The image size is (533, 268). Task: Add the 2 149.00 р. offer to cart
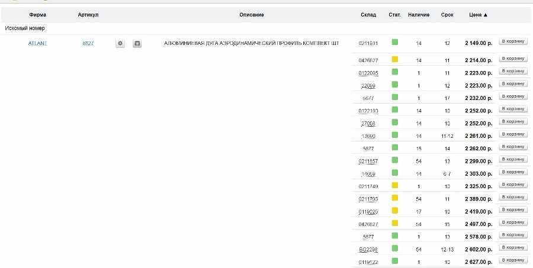512,41
